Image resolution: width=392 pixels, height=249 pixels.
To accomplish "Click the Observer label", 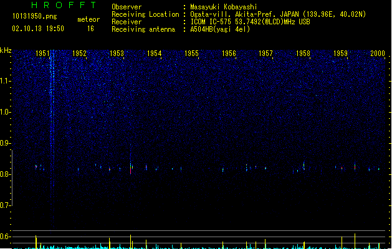I will (127, 7).
